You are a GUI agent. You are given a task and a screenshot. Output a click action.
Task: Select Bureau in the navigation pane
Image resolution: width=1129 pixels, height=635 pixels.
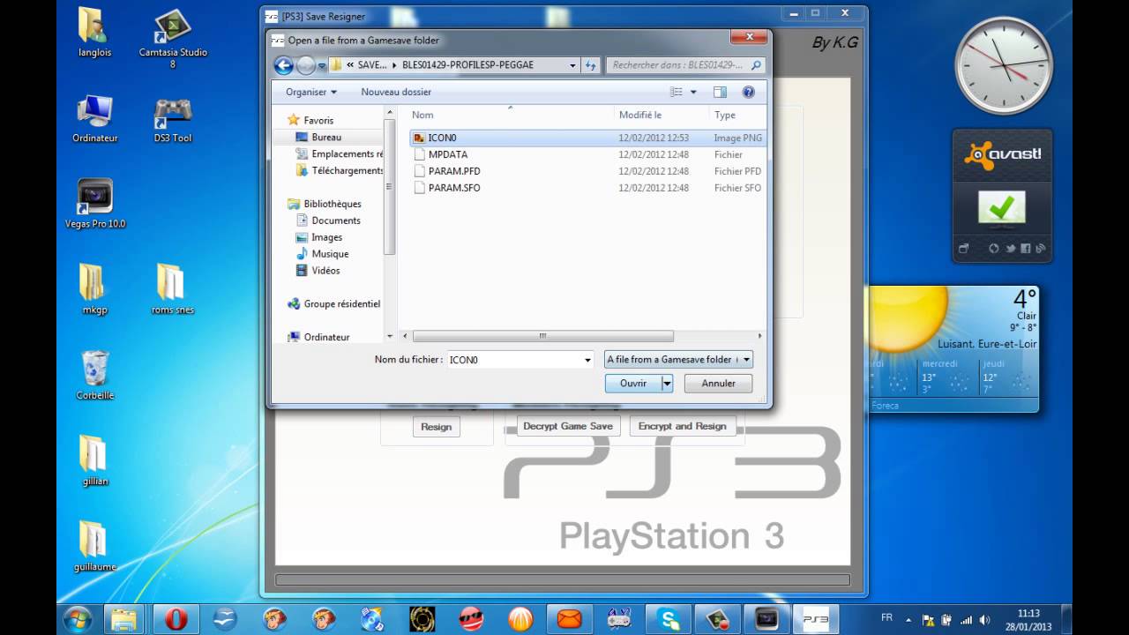point(326,138)
